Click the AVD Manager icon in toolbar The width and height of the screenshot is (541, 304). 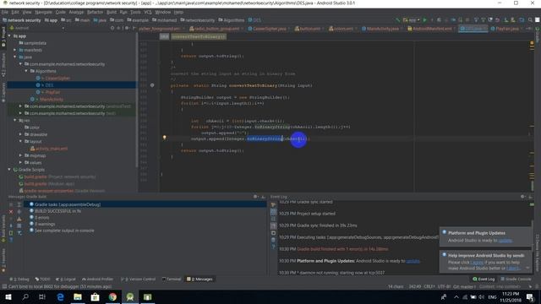(x=505, y=20)
